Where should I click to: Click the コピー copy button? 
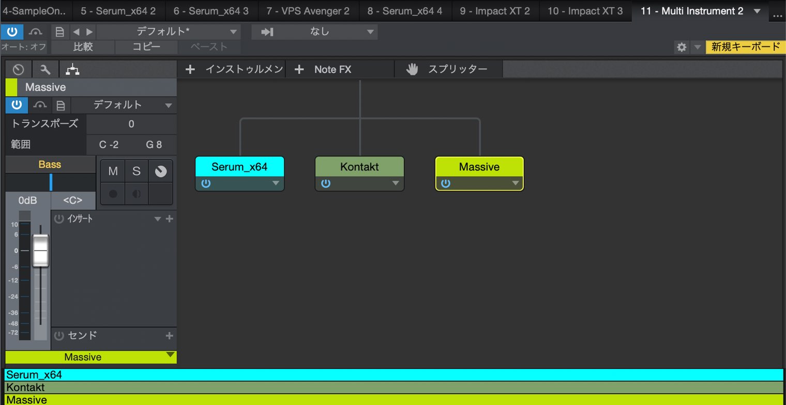click(146, 46)
